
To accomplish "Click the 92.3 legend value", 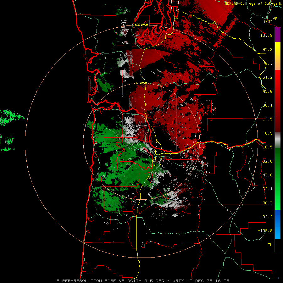I will click(x=268, y=49).
